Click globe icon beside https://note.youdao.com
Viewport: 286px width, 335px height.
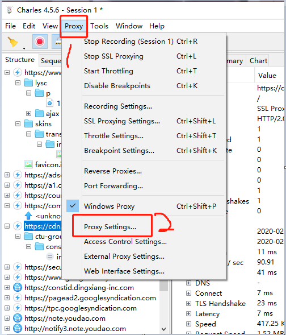pyautogui.click(x=18, y=318)
